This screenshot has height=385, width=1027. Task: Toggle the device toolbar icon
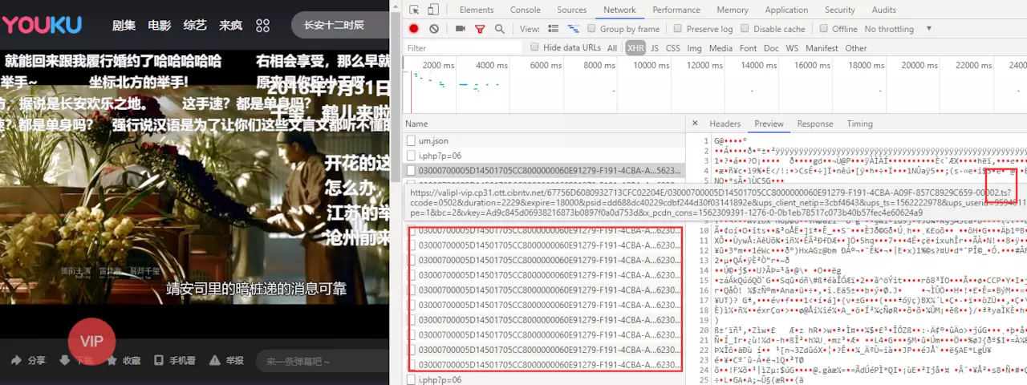tap(433, 10)
